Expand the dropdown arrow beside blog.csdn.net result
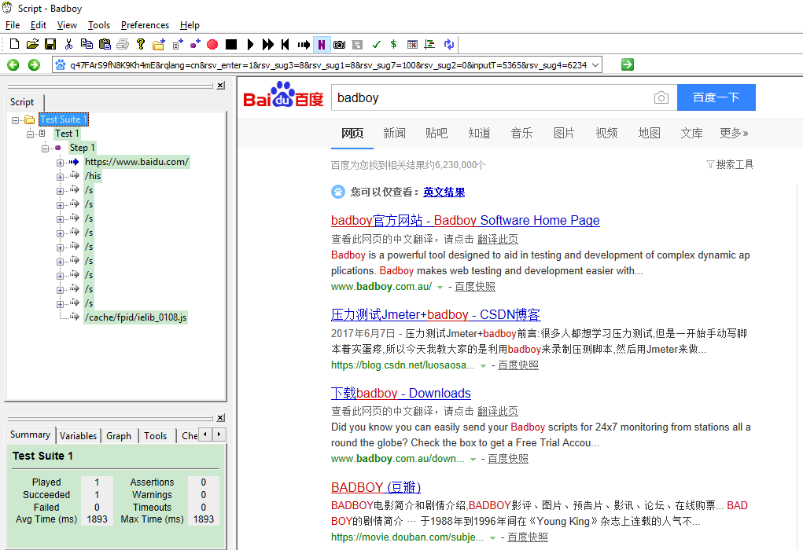This screenshot has width=803, height=550. tap(483, 366)
